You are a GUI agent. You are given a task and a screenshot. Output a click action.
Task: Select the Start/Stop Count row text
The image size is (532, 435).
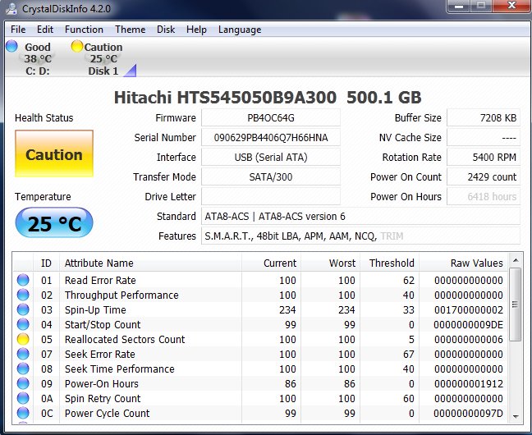(103, 325)
